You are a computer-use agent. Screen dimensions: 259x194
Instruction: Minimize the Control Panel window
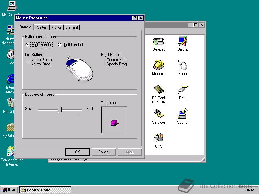click(x=191, y=25)
